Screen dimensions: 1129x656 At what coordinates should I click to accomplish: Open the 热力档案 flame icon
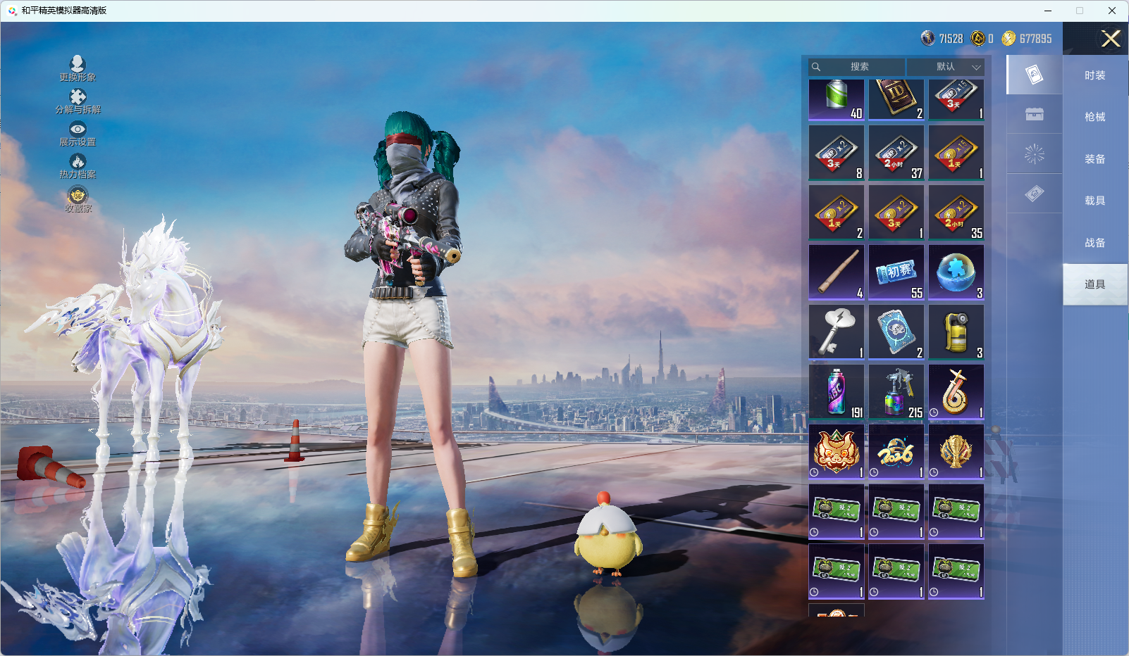(x=78, y=162)
